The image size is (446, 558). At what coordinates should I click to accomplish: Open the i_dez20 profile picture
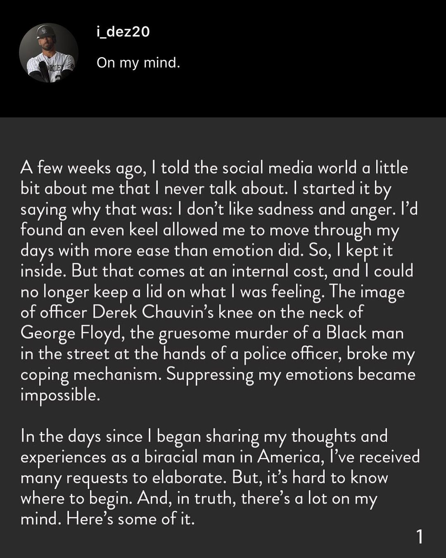(x=49, y=53)
